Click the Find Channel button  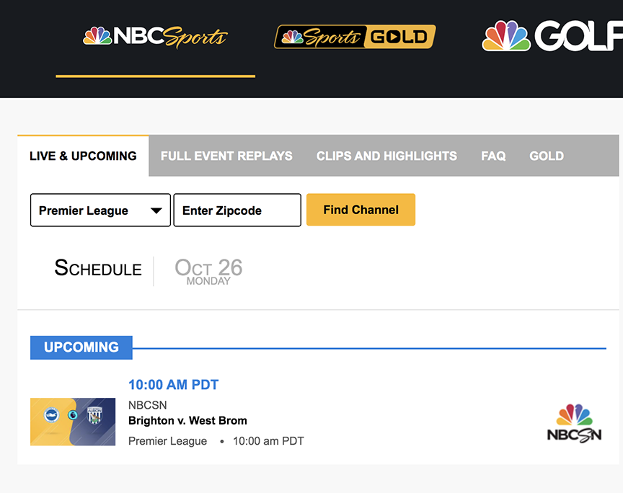(361, 210)
